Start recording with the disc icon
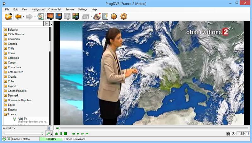The image size is (252, 143). [x=97, y=16]
